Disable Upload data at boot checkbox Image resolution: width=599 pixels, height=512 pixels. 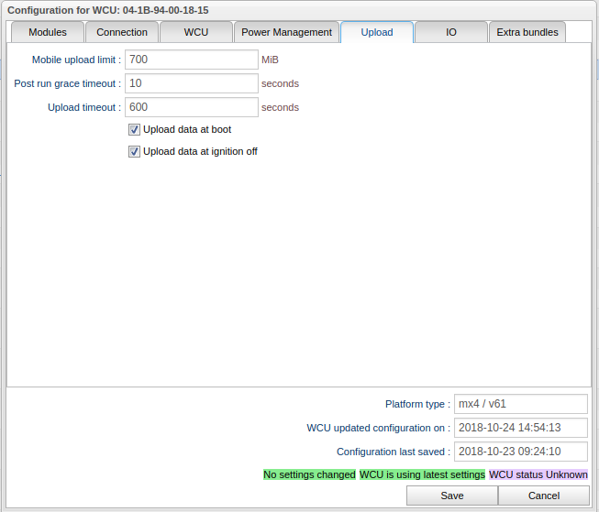134,130
